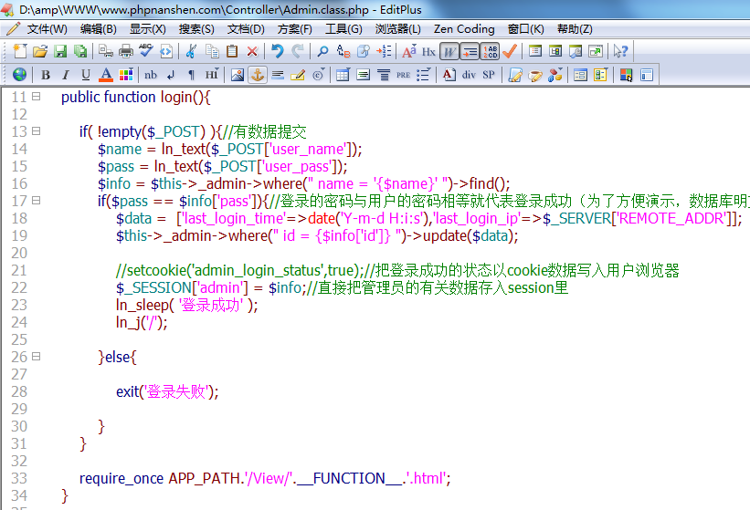Click the grey Redo arrow icon
This screenshot has width=750, height=510.
point(298,51)
